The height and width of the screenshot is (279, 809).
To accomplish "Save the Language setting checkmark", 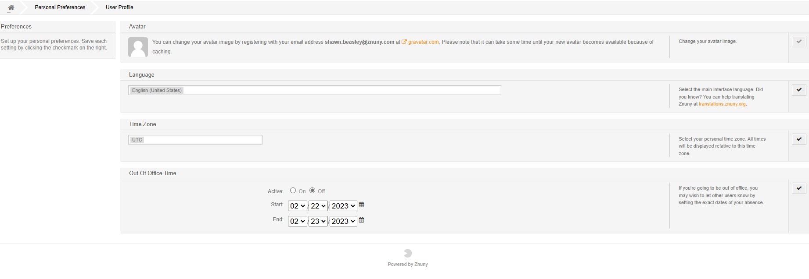I will point(798,90).
